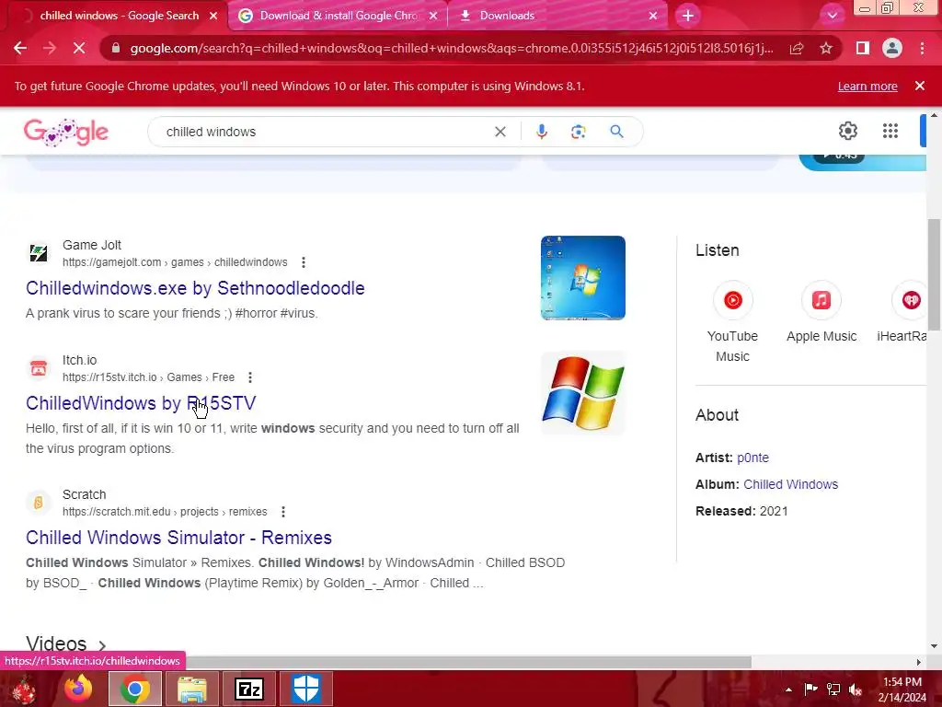Click the forward navigation arrow
The height and width of the screenshot is (707, 942).
(x=50, y=48)
